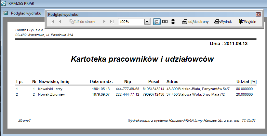Go to the next page

pyautogui.click(x=104, y=22)
